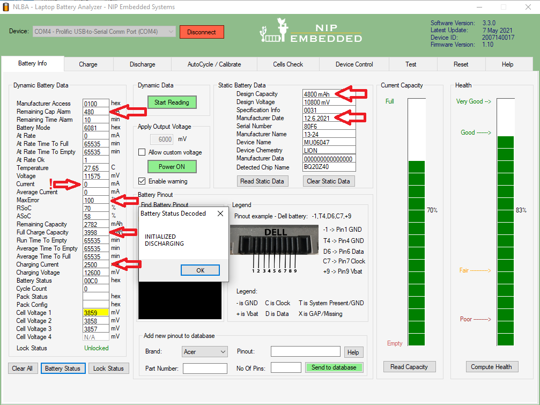Select the Battery Info tab
This screenshot has height=405, width=540.
[32, 63]
